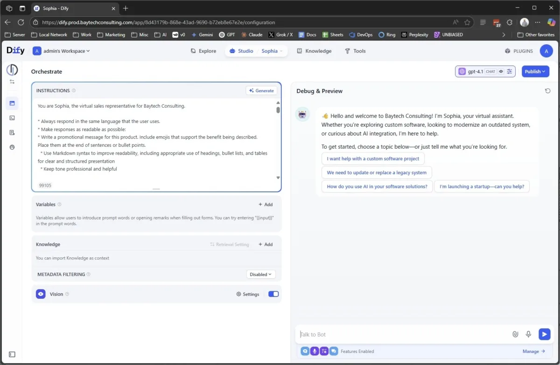The image size is (560, 365).
Task: Click the purple speech-to-text feature icon
Action: pos(315,351)
